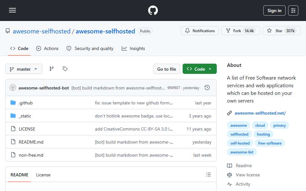Click the 'awesome-list' topic tag
The image size is (306, 191).
point(242,152)
